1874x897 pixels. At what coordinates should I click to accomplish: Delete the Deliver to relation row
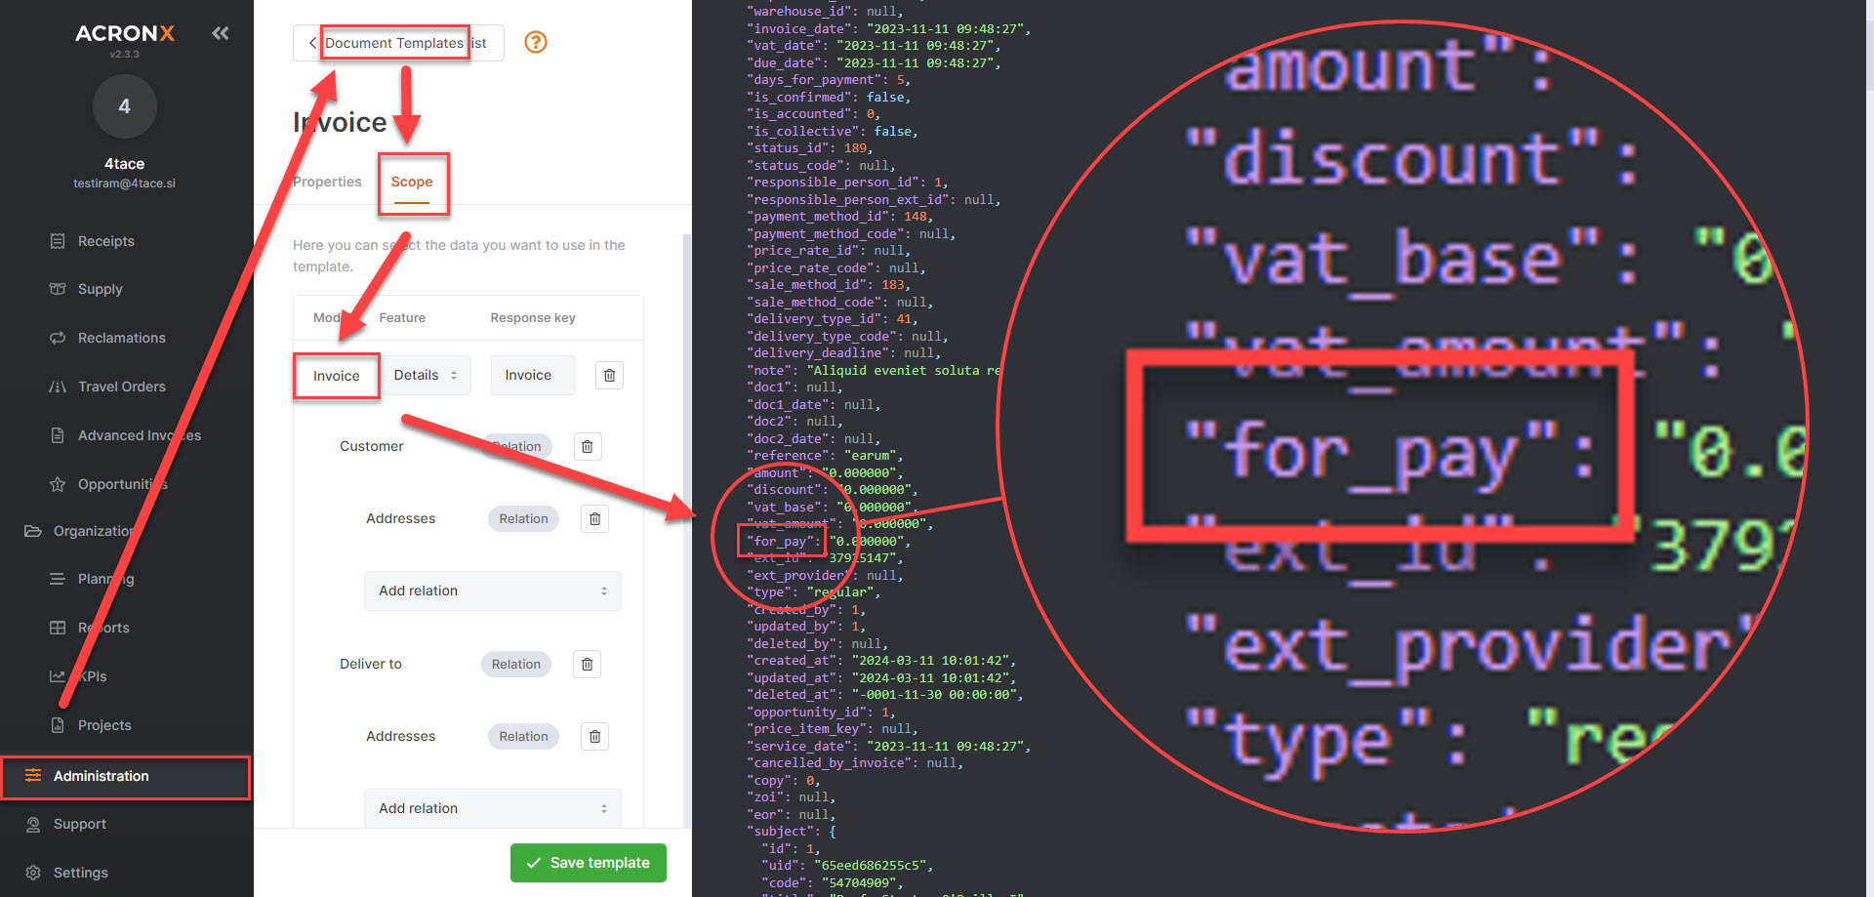(x=588, y=664)
